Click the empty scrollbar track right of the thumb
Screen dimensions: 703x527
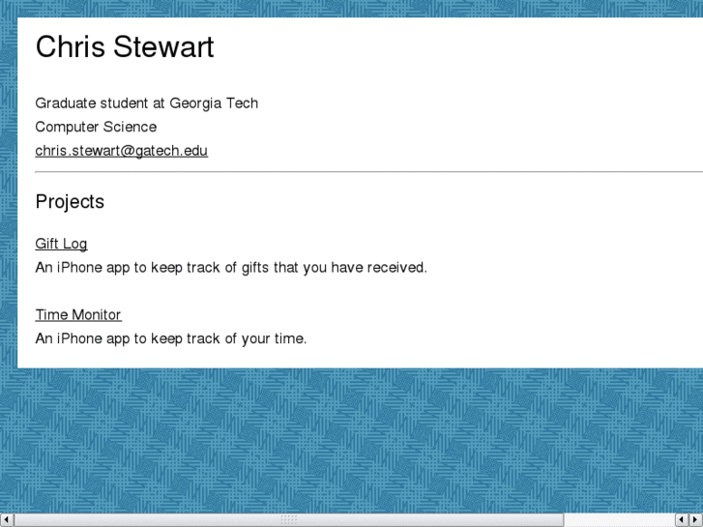[619, 520]
